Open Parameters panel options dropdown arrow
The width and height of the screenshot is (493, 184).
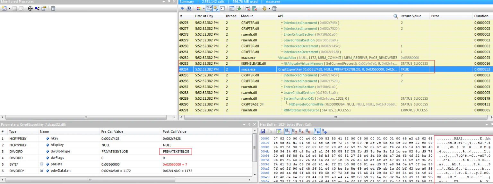click(244, 124)
